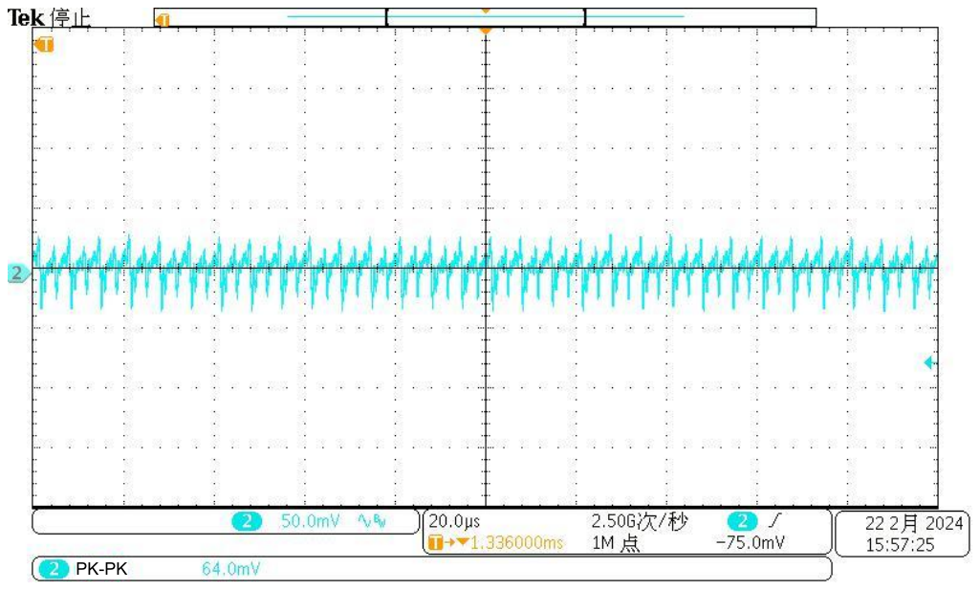This screenshot has width=980, height=590.
Task: Click the 停止 acquisition status label
Action: [x=70, y=18]
